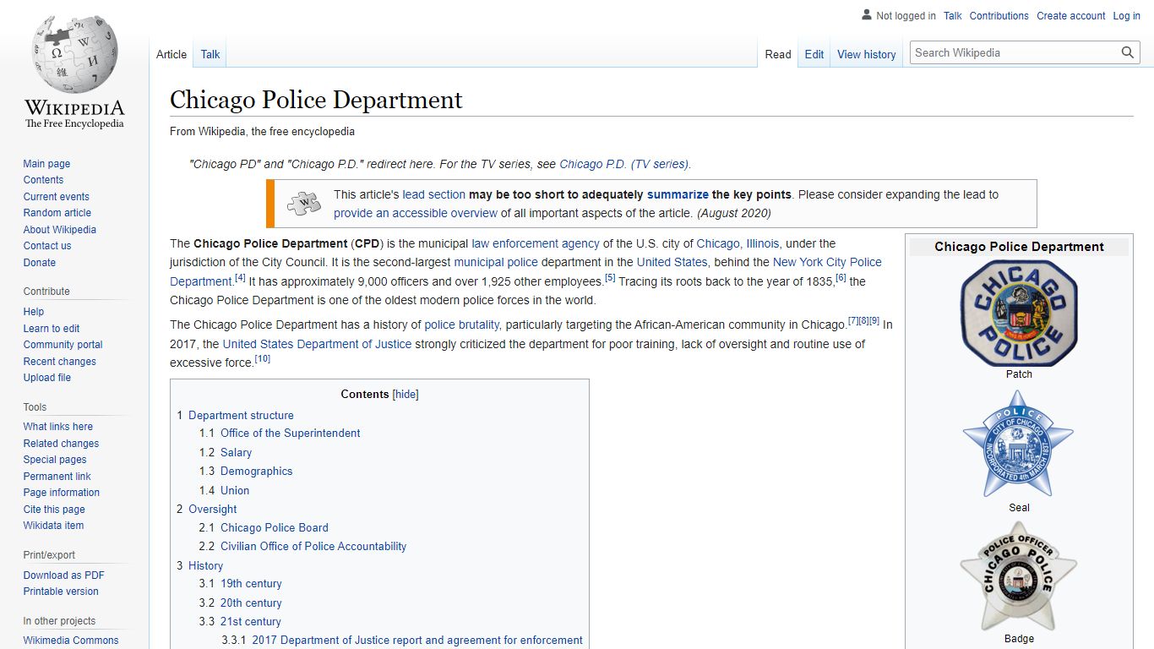Open a Random article
Screen dimensions: 1154x649
click(57, 213)
